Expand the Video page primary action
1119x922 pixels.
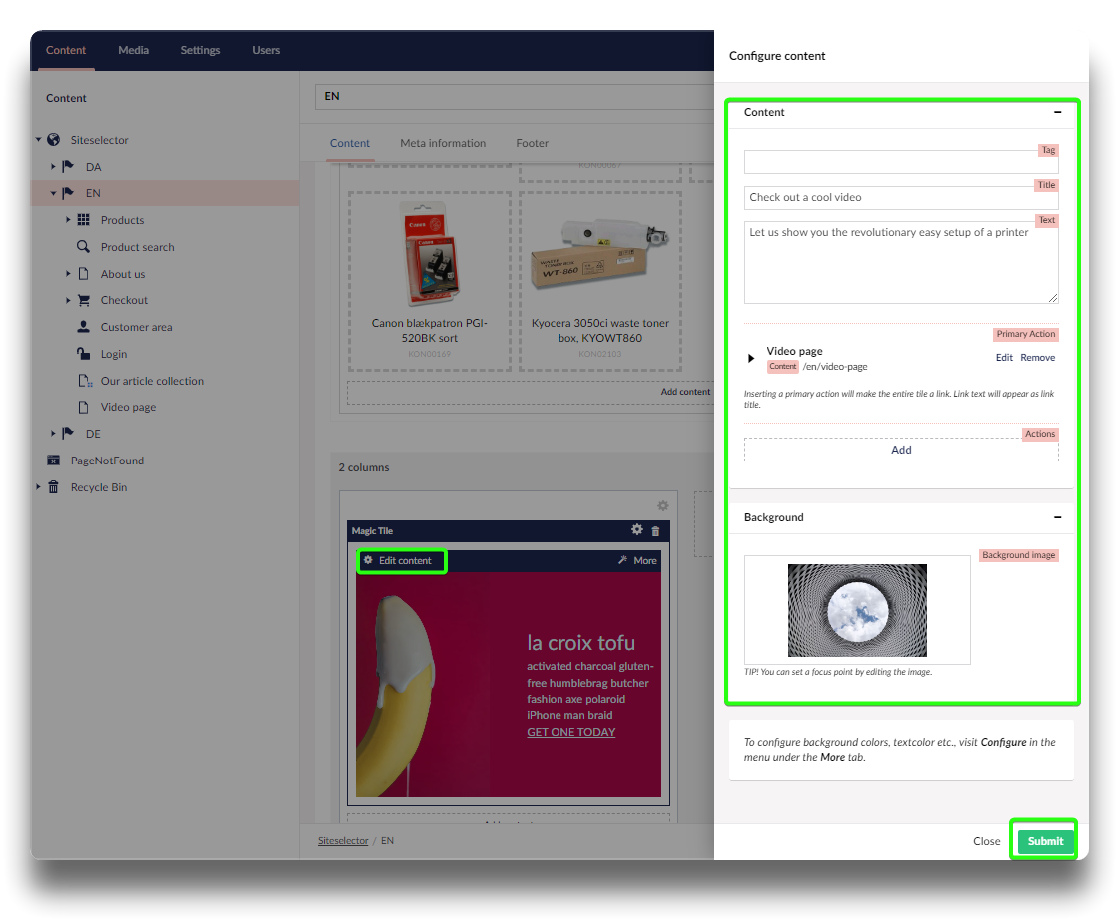coord(752,358)
